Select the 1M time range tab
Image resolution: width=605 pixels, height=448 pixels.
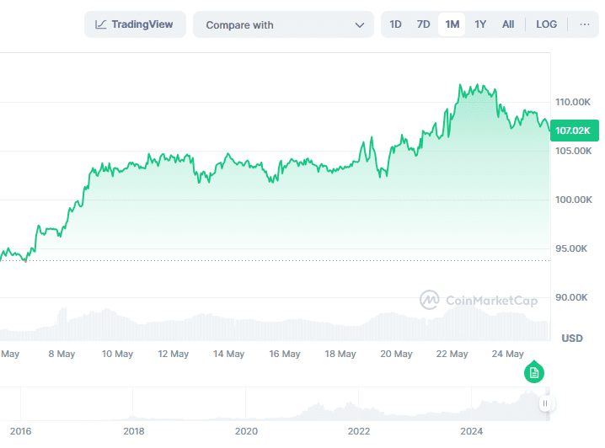(x=452, y=24)
